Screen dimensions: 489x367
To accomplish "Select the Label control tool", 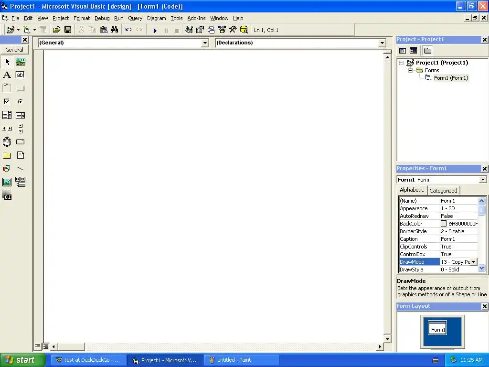I will pyautogui.click(x=7, y=75).
